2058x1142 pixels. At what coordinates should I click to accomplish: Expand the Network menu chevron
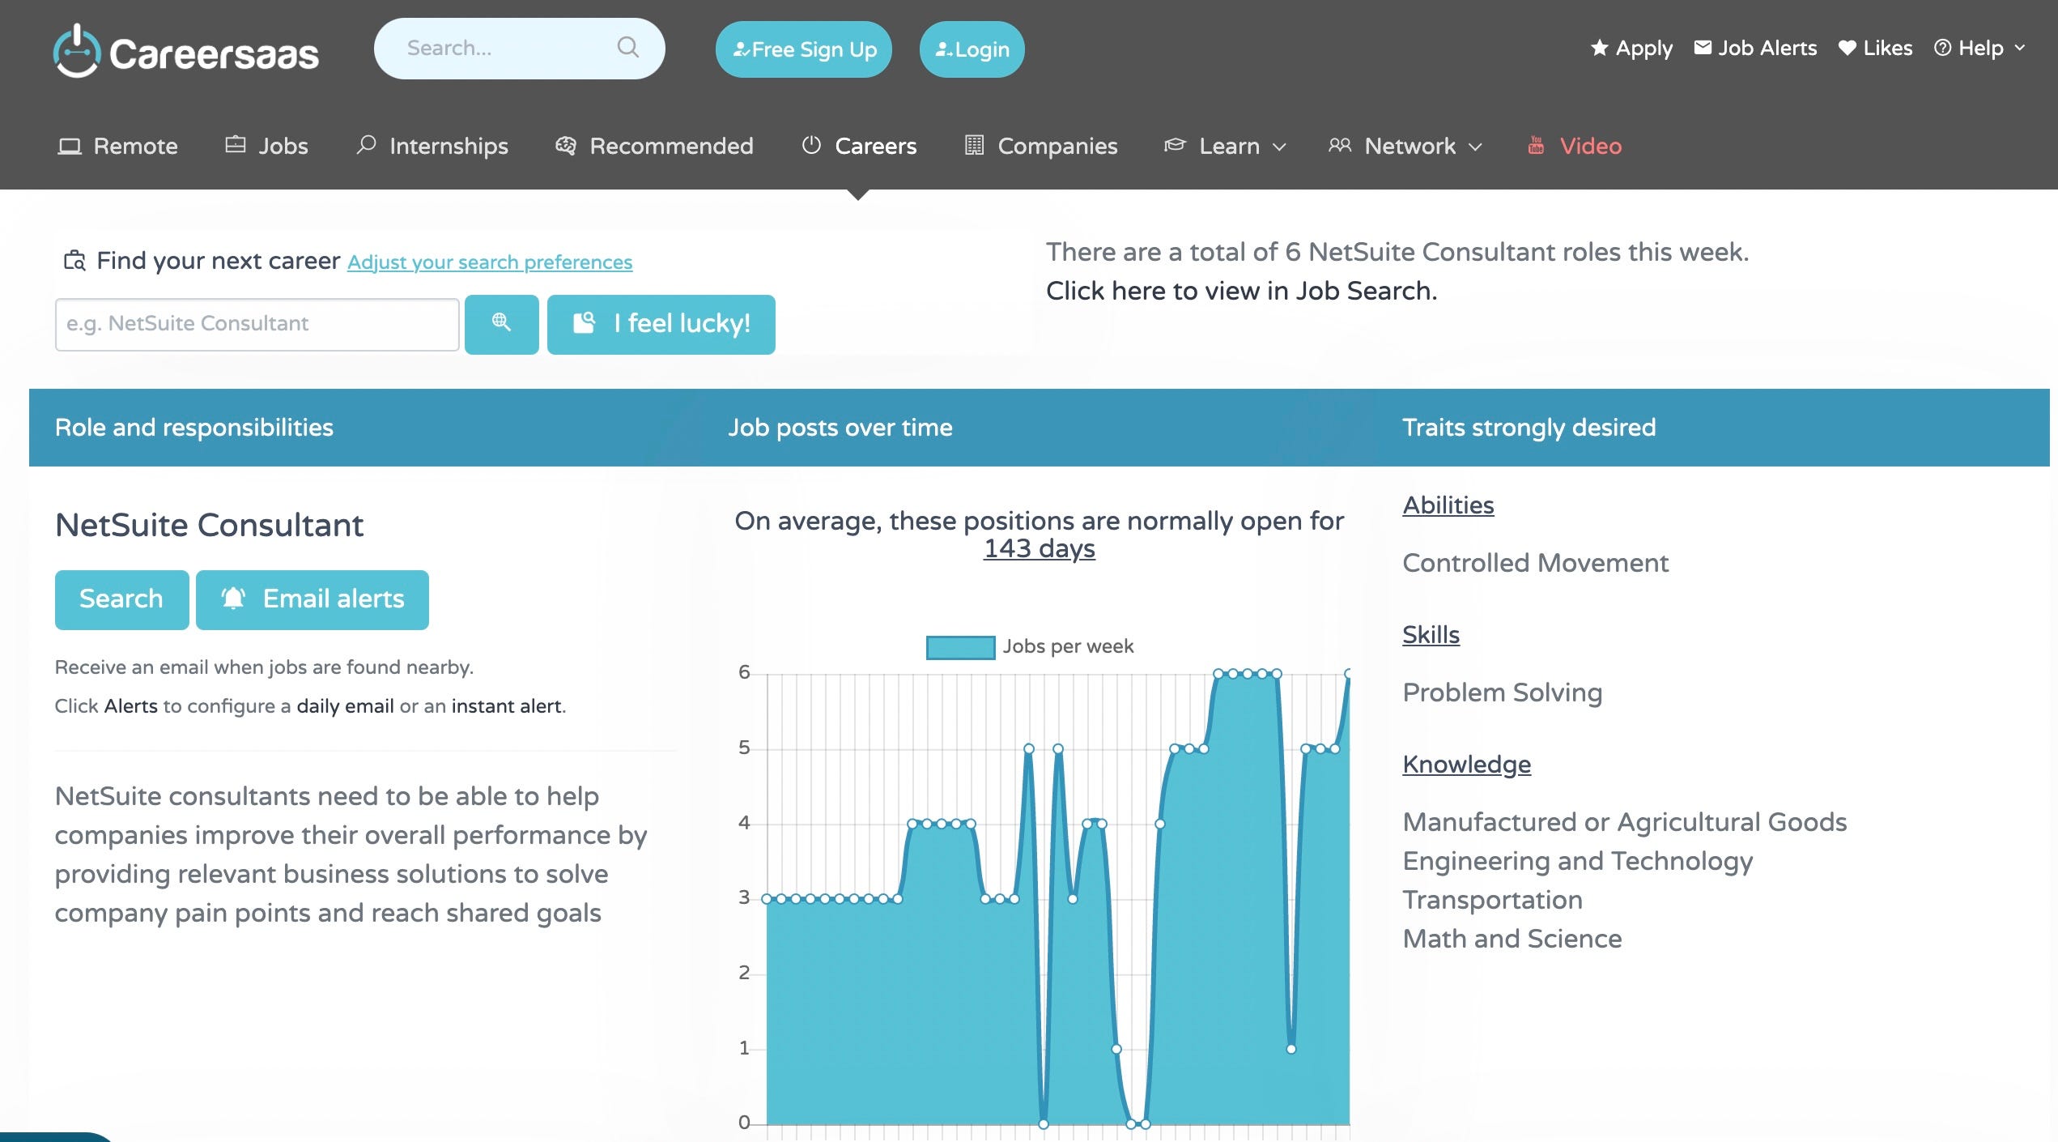tap(1475, 147)
